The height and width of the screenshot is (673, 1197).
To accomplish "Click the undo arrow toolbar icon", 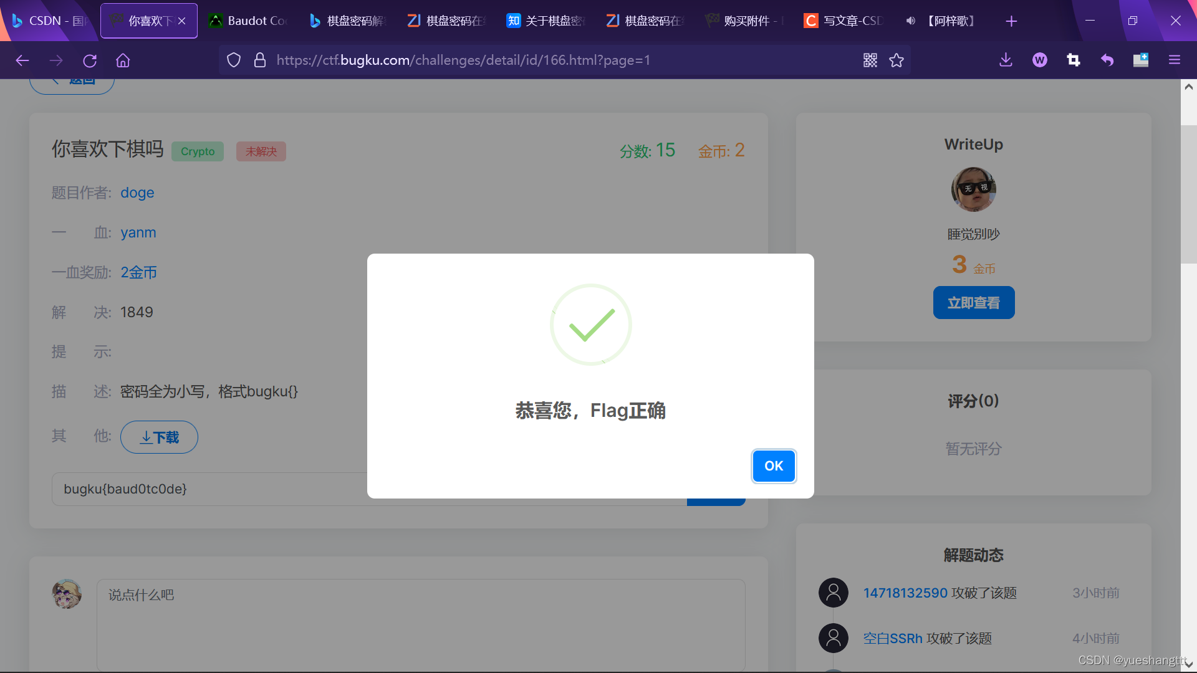I will (1107, 60).
